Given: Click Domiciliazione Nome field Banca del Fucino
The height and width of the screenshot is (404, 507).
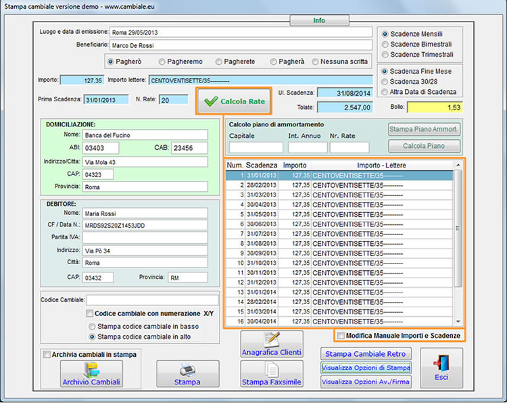Looking at the screenshot, I should point(145,135).
